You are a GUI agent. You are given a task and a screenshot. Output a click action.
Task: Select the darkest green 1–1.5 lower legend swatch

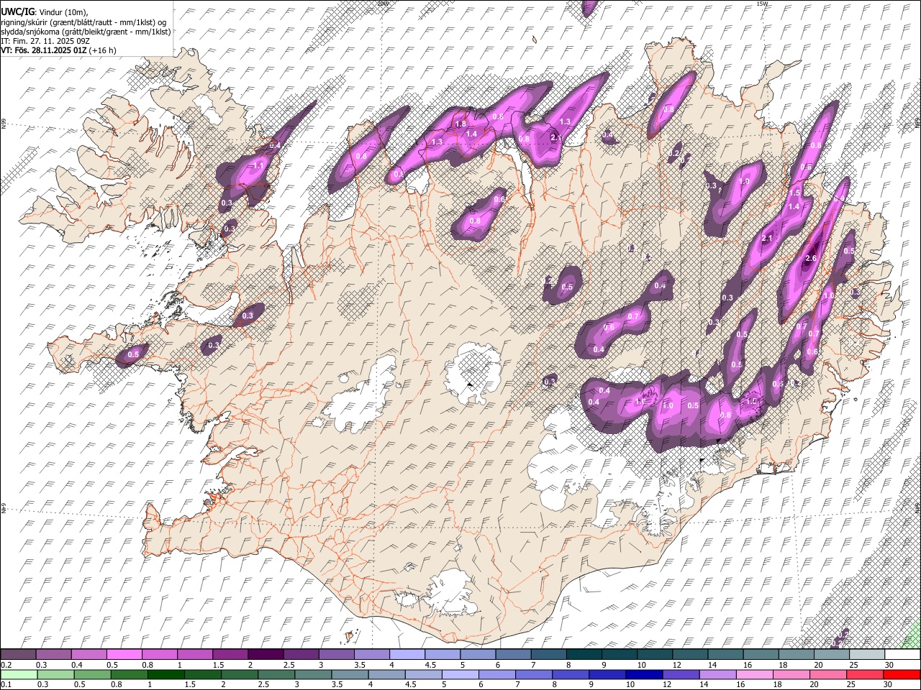(x=165, y=674)
